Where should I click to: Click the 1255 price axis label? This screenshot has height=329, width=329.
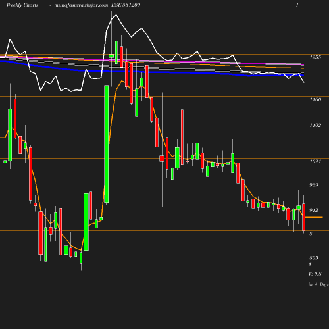(x=315, y=57)
